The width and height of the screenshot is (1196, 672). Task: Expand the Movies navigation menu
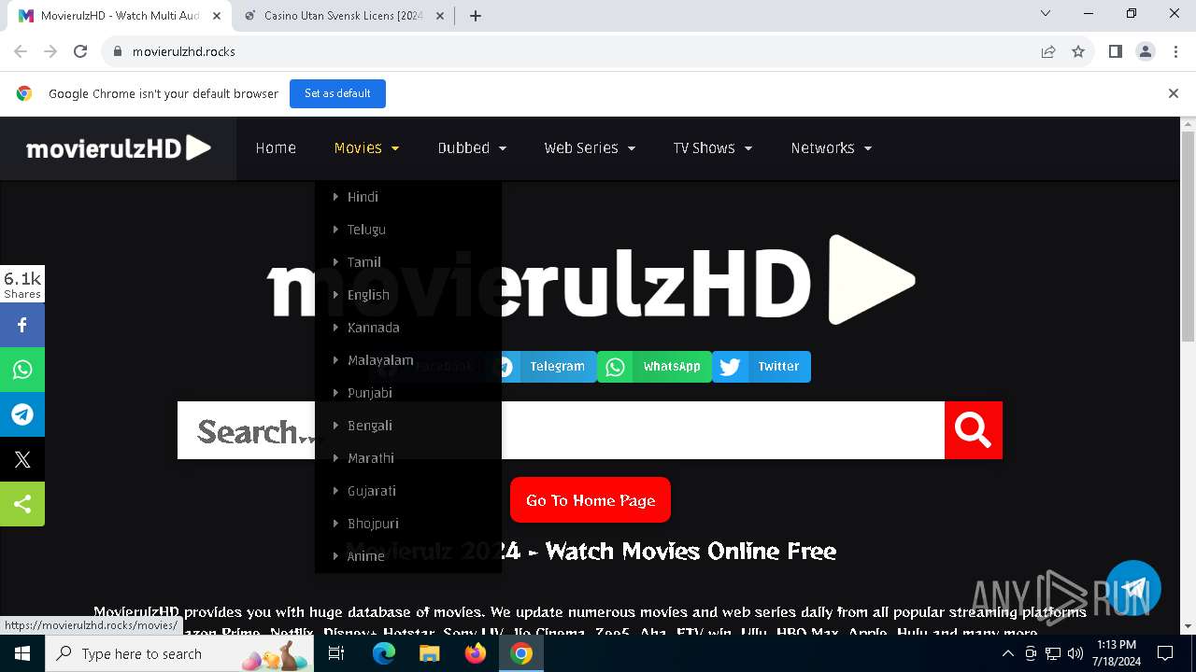coord(366,147)
